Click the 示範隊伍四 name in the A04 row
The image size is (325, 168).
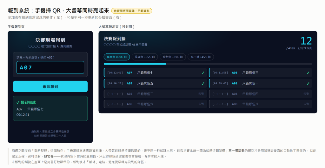point(250,94)
